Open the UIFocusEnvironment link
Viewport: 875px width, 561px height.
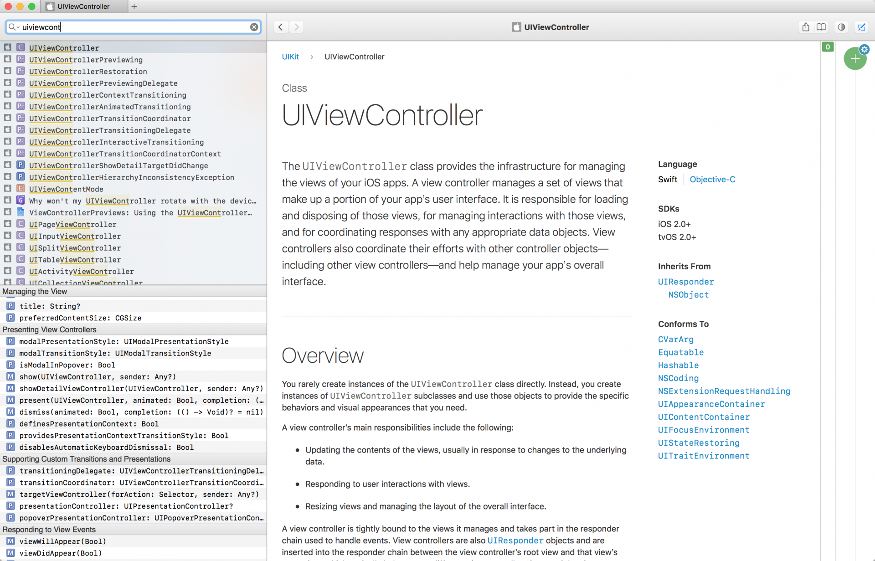click(704, 430)
